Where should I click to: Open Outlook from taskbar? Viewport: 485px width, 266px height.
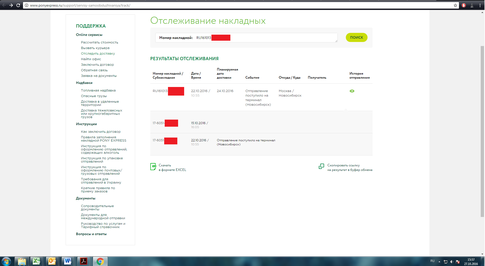pyautogui.click(x=52, y=261)
